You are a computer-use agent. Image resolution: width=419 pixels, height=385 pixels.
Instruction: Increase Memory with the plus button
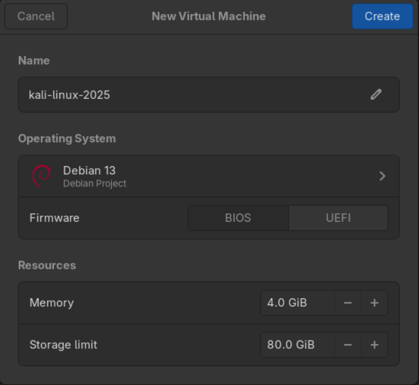(x=374, y=303)
